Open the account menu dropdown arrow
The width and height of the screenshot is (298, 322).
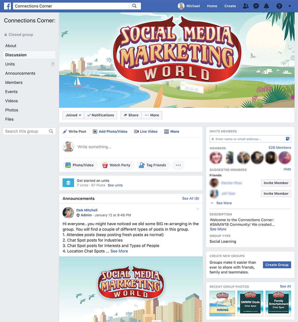click(x=290, y=6)
